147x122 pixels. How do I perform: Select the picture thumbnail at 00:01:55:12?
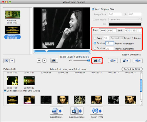29,81
